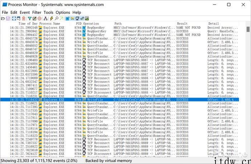
Task: Open the Filter menu
Action: (37, 13)
